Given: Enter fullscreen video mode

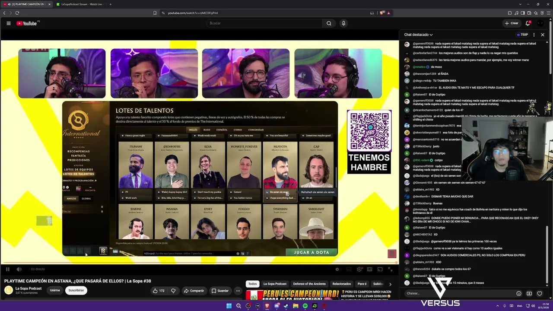Looking at the screenshot, I should pyautogui.click(x=390, y=269).
